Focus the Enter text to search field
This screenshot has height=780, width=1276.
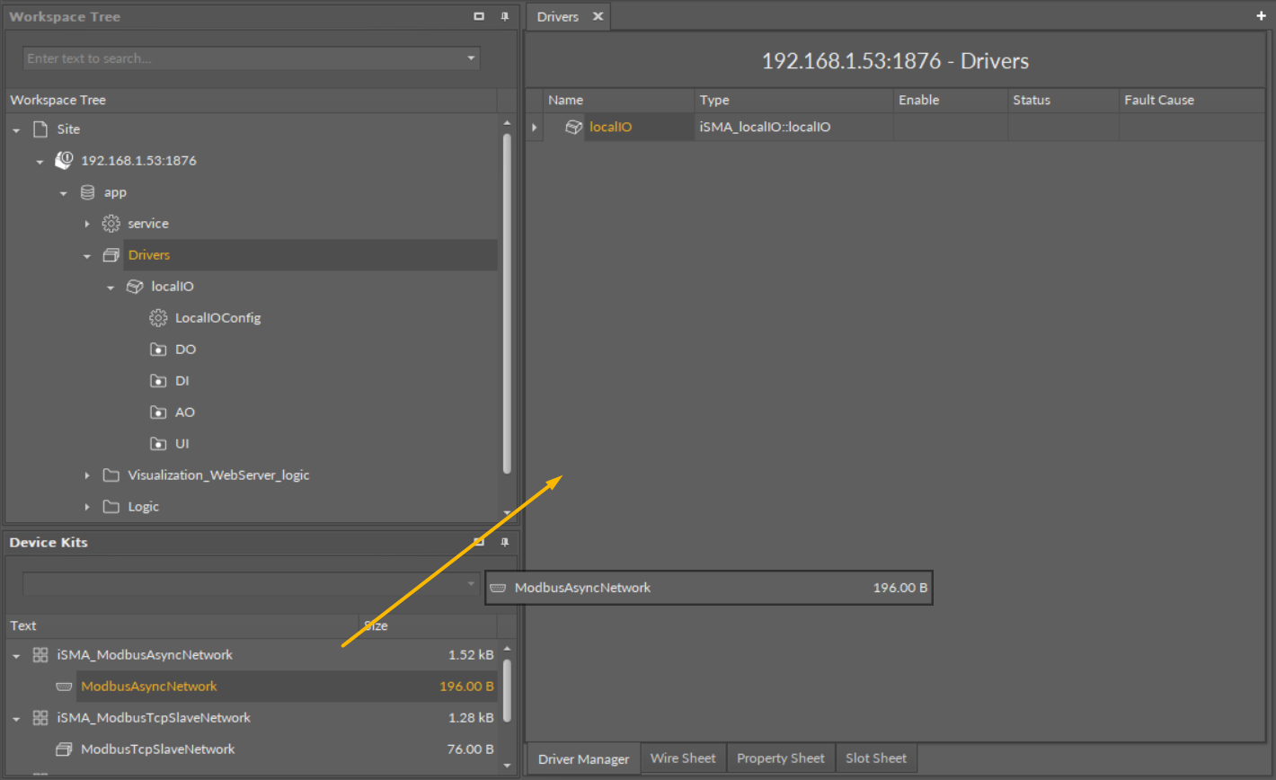(x=243, y=58)
